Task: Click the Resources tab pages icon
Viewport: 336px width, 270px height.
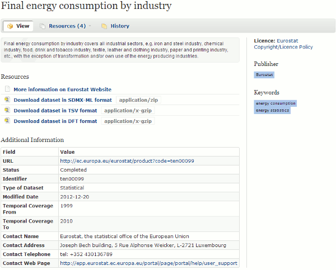Action: 43,26
